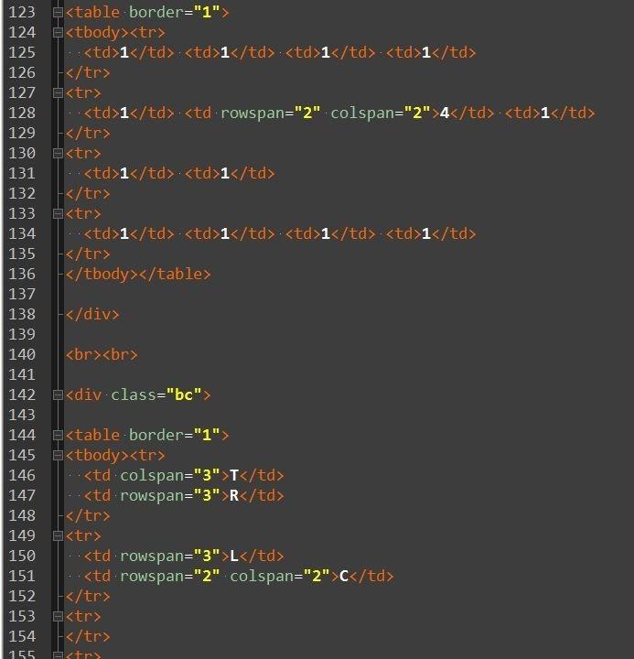Collapse the tbody fold at line 145
This screenshot has width=634, height=659.
point(58,456)
